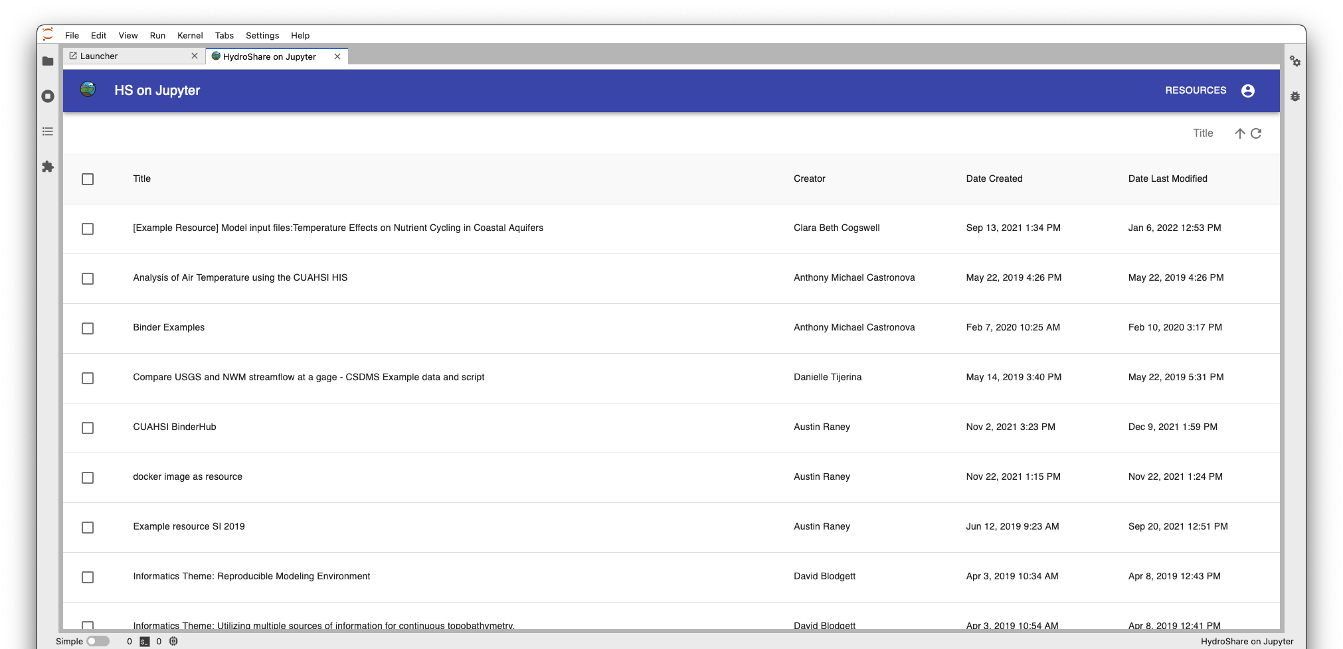This screenshot has width=1343, height=649.
Task: Close the HydroShare on Jupyter tab
Action: point(337,56)
